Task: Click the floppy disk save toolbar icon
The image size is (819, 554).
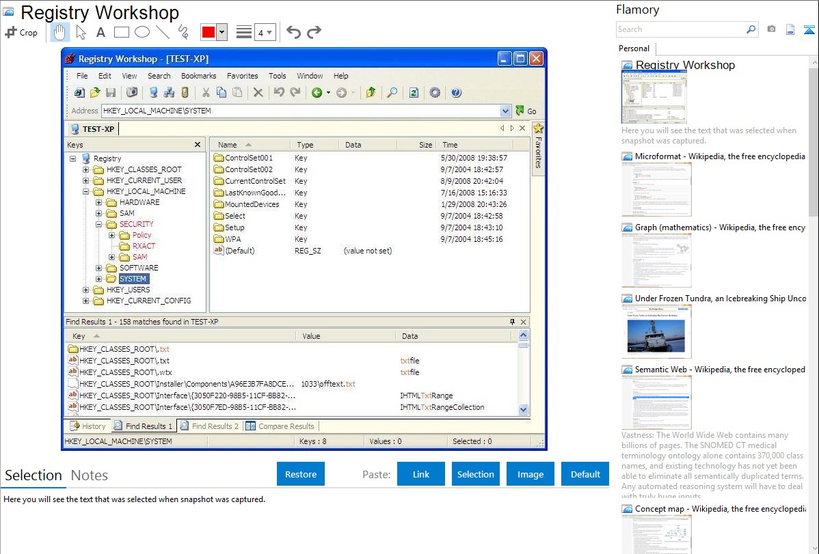Action: tap(111, 93)
